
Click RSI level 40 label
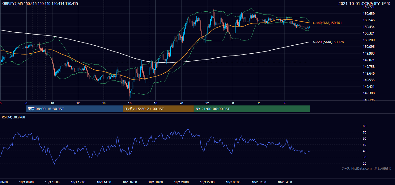(x=364, y=151)
